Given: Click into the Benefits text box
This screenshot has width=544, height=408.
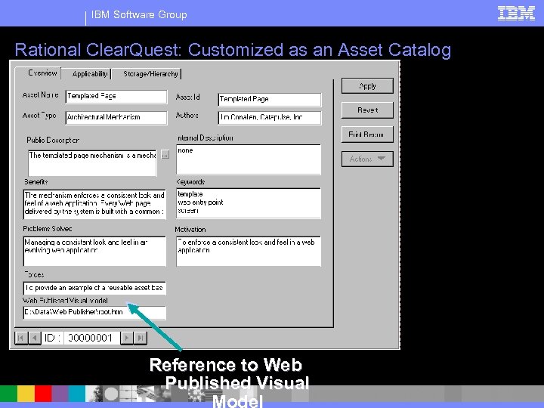Looking at the screenshot, I should 94,204.
